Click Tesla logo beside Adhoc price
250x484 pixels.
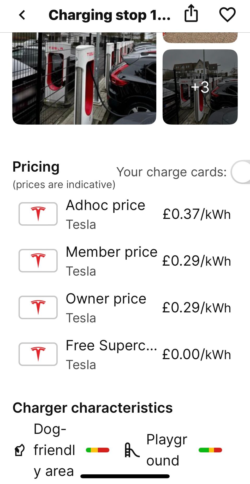pyautogui.click(x=38, y=214)
